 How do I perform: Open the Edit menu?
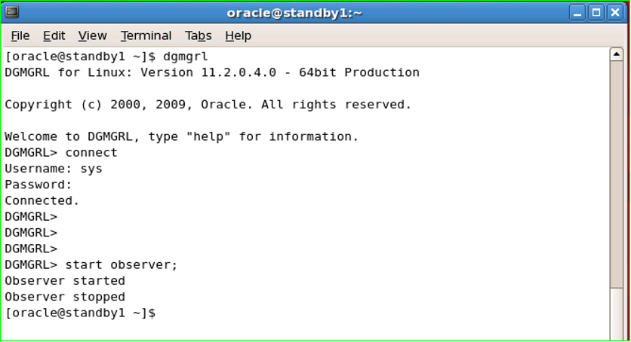coord(54,35)
